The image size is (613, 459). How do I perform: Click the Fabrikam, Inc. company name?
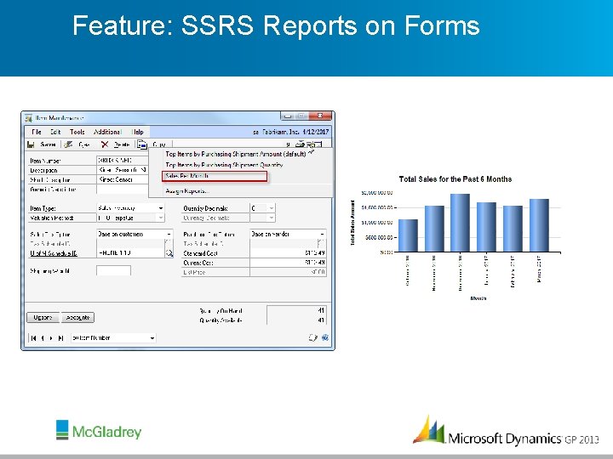(280, 132)
